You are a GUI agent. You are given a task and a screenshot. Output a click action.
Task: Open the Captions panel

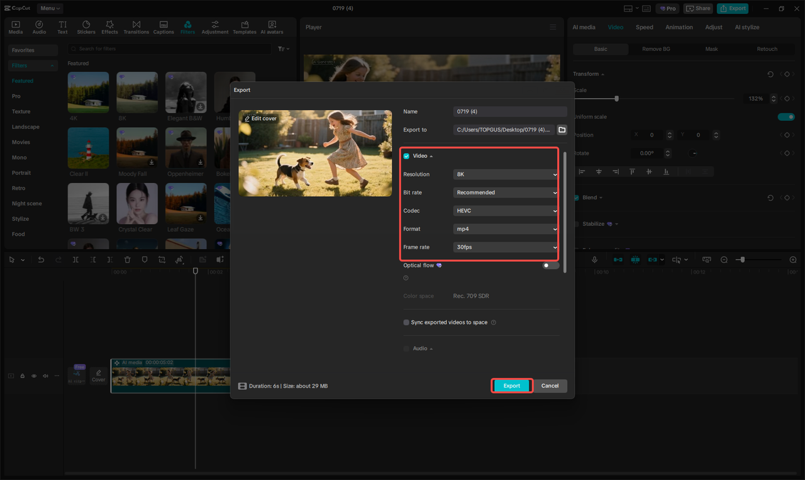[163, 26]
